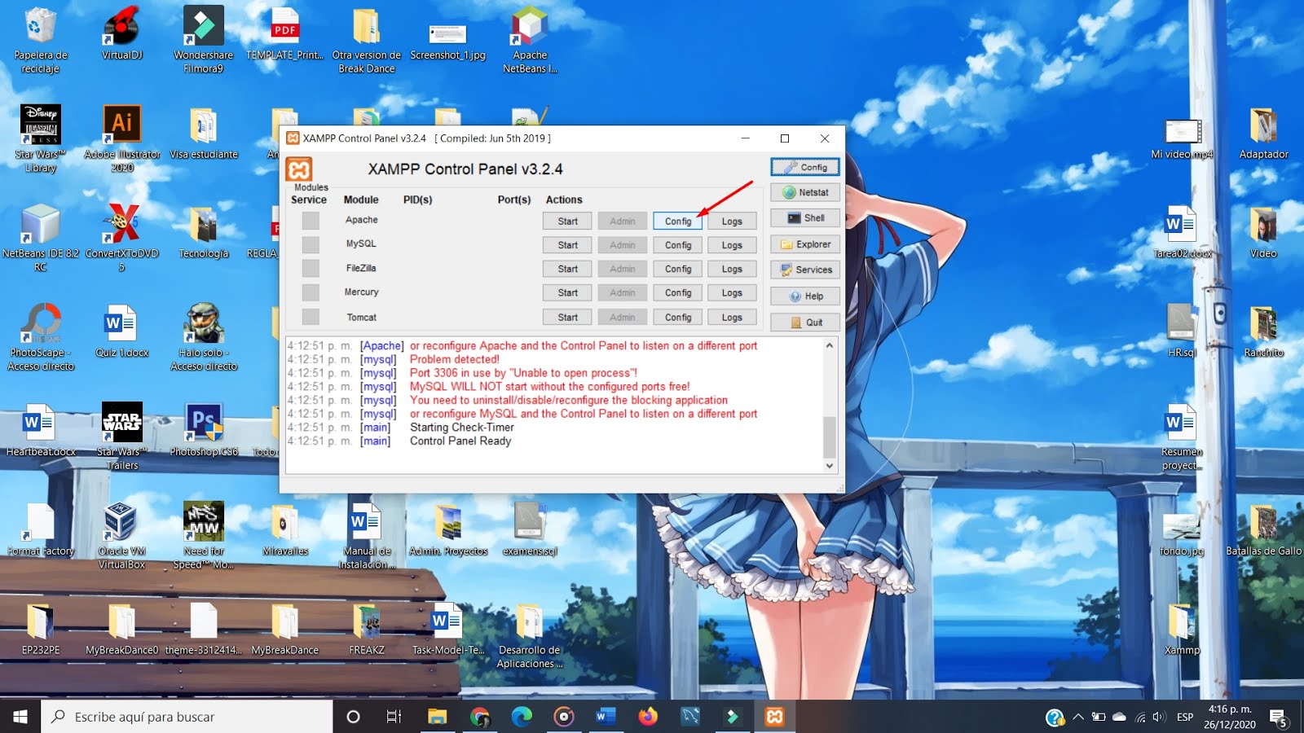Screen dimensions: 1304x733
Task: Open XAMPP Explorer folder button
Action: (805, 244)
